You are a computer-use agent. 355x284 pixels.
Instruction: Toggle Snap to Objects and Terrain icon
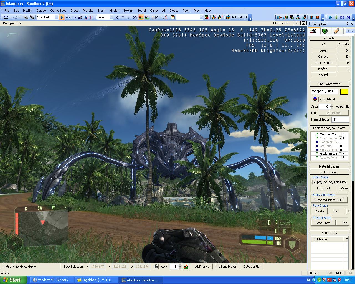(x=147, y=17)
